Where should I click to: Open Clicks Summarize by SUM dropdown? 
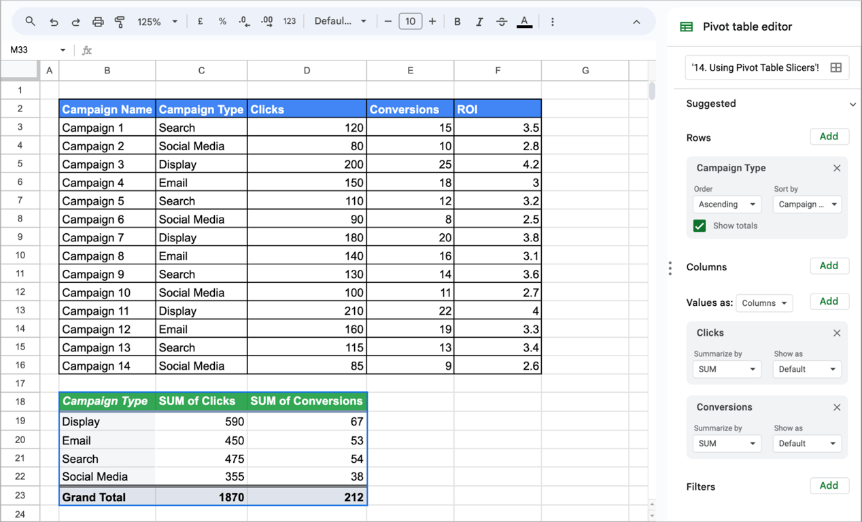tap(727, 369)
